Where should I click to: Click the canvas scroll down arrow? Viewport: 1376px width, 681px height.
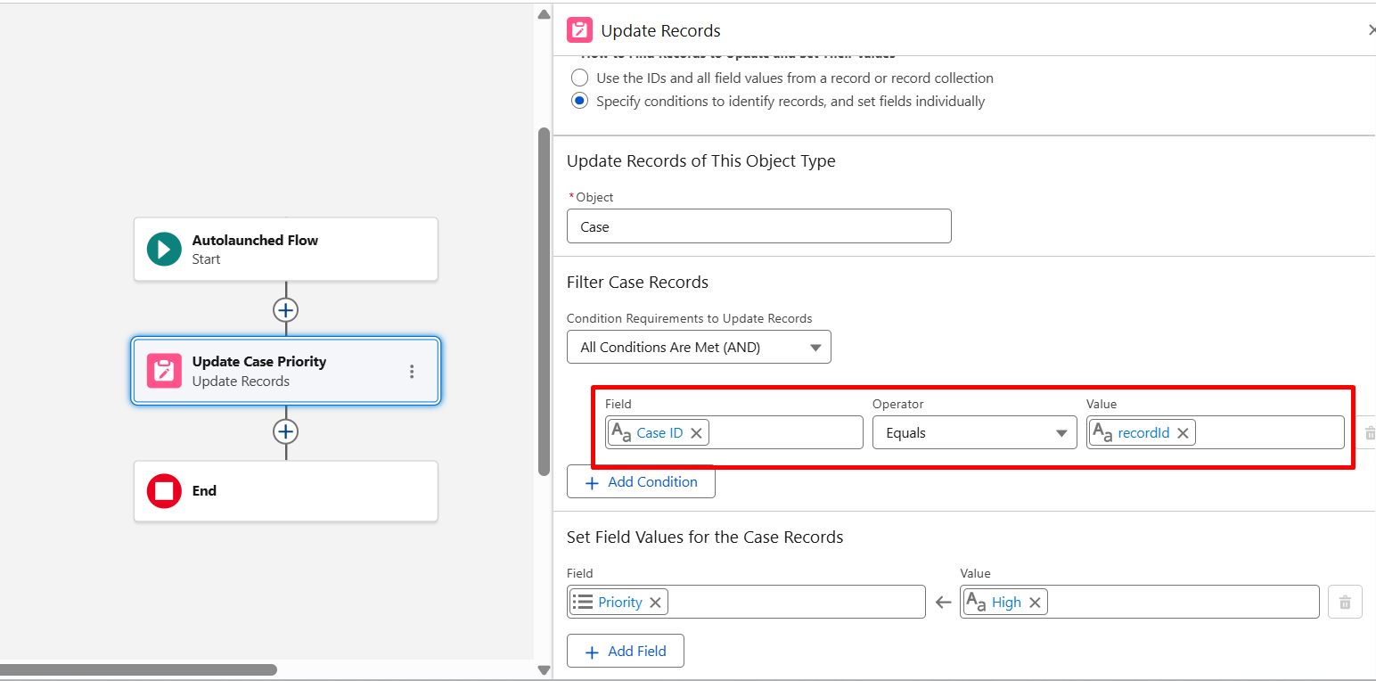click(544, 669)
